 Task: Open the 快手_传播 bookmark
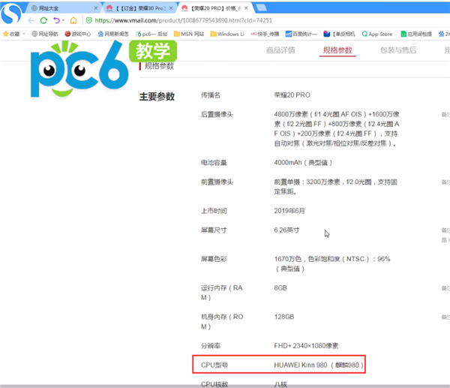(265, 34)
